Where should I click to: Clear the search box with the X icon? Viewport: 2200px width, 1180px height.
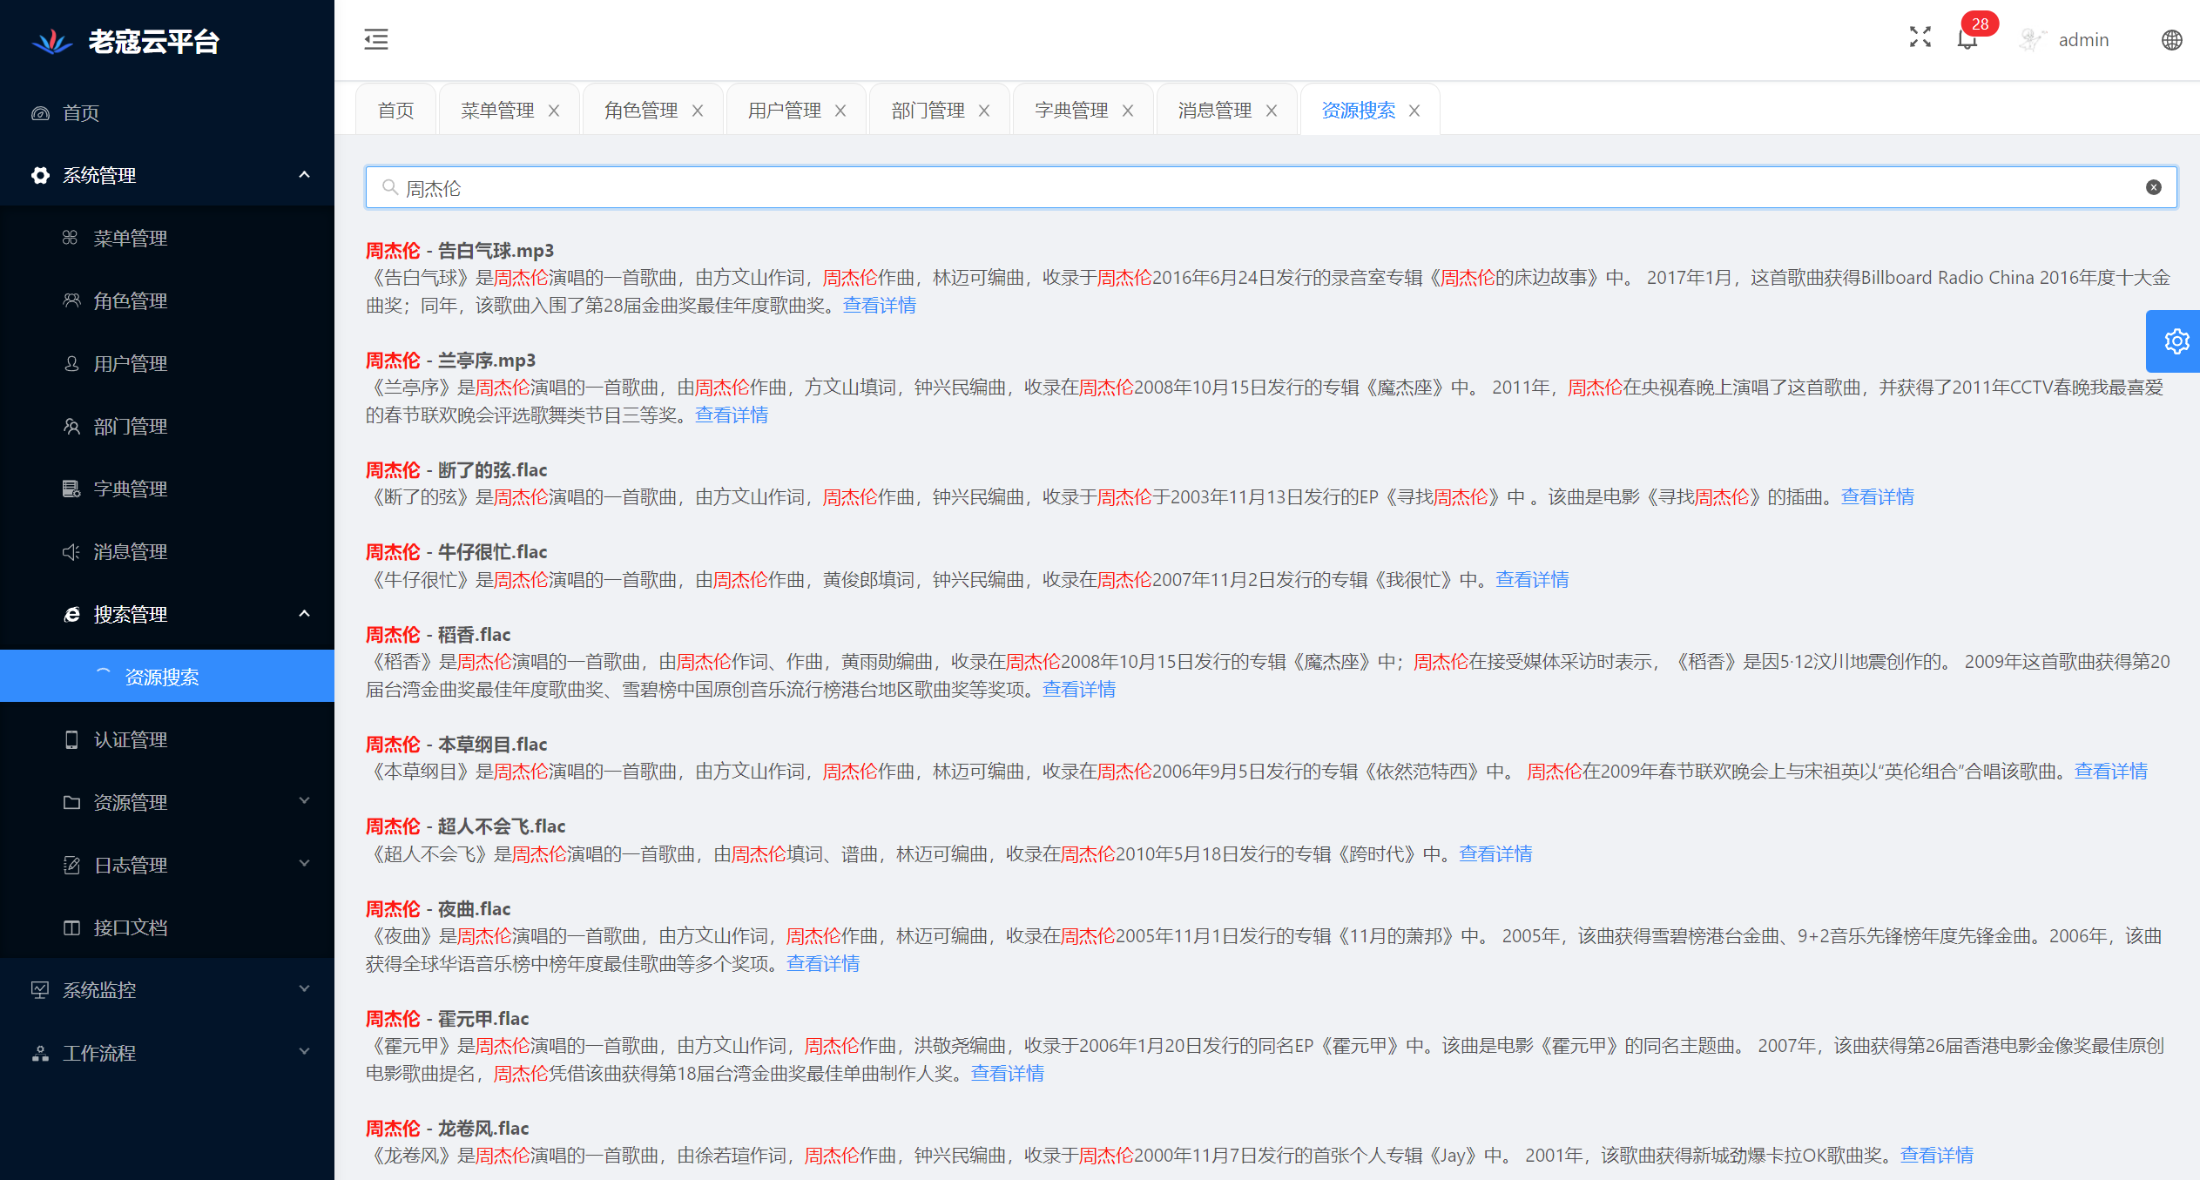pos(2153,187)
